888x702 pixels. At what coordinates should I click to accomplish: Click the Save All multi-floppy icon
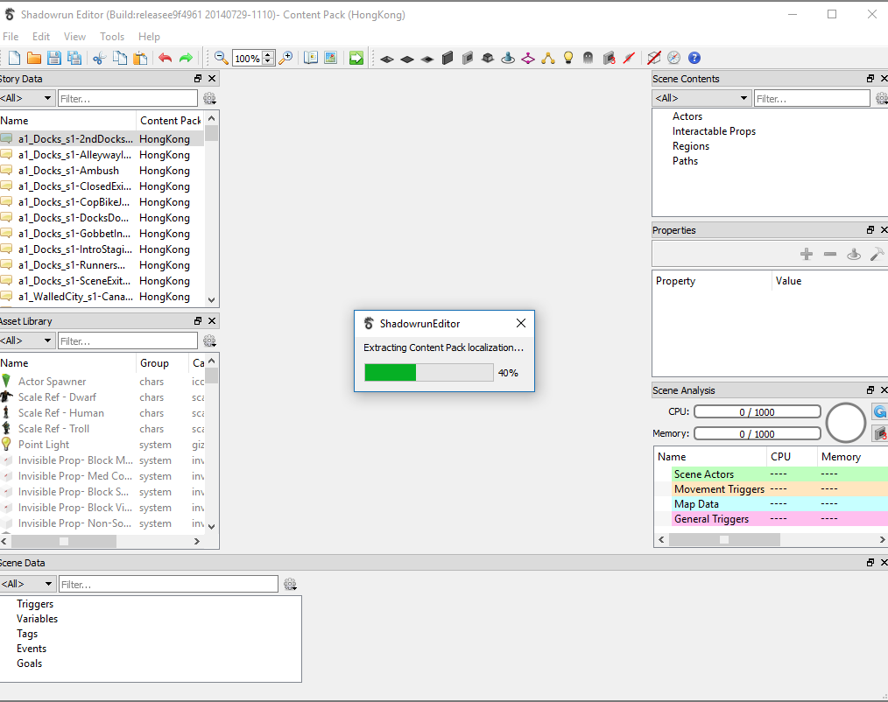pyautogui.click(x=74, y=58)
